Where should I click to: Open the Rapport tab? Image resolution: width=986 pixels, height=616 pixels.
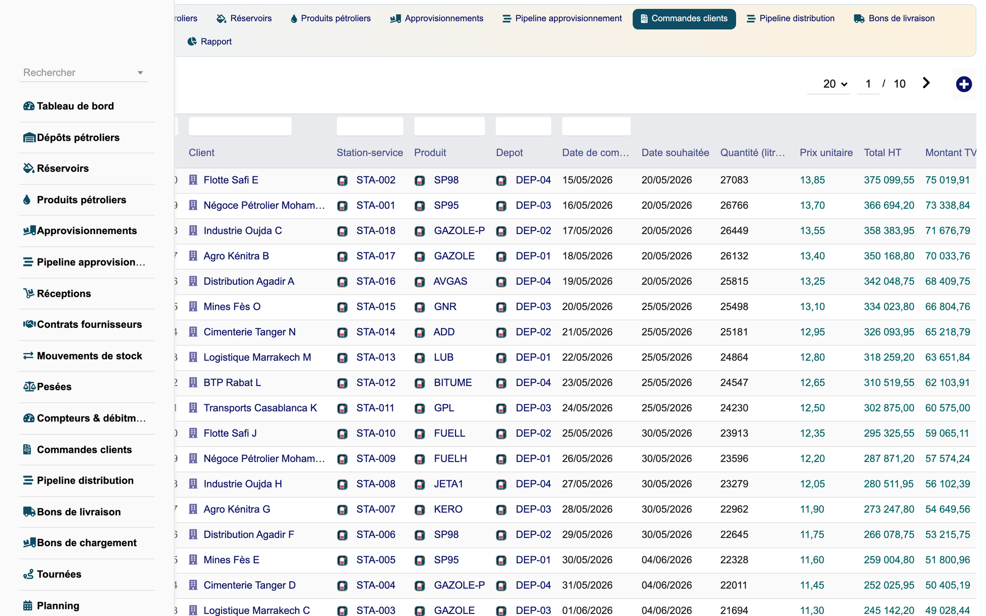209,42
